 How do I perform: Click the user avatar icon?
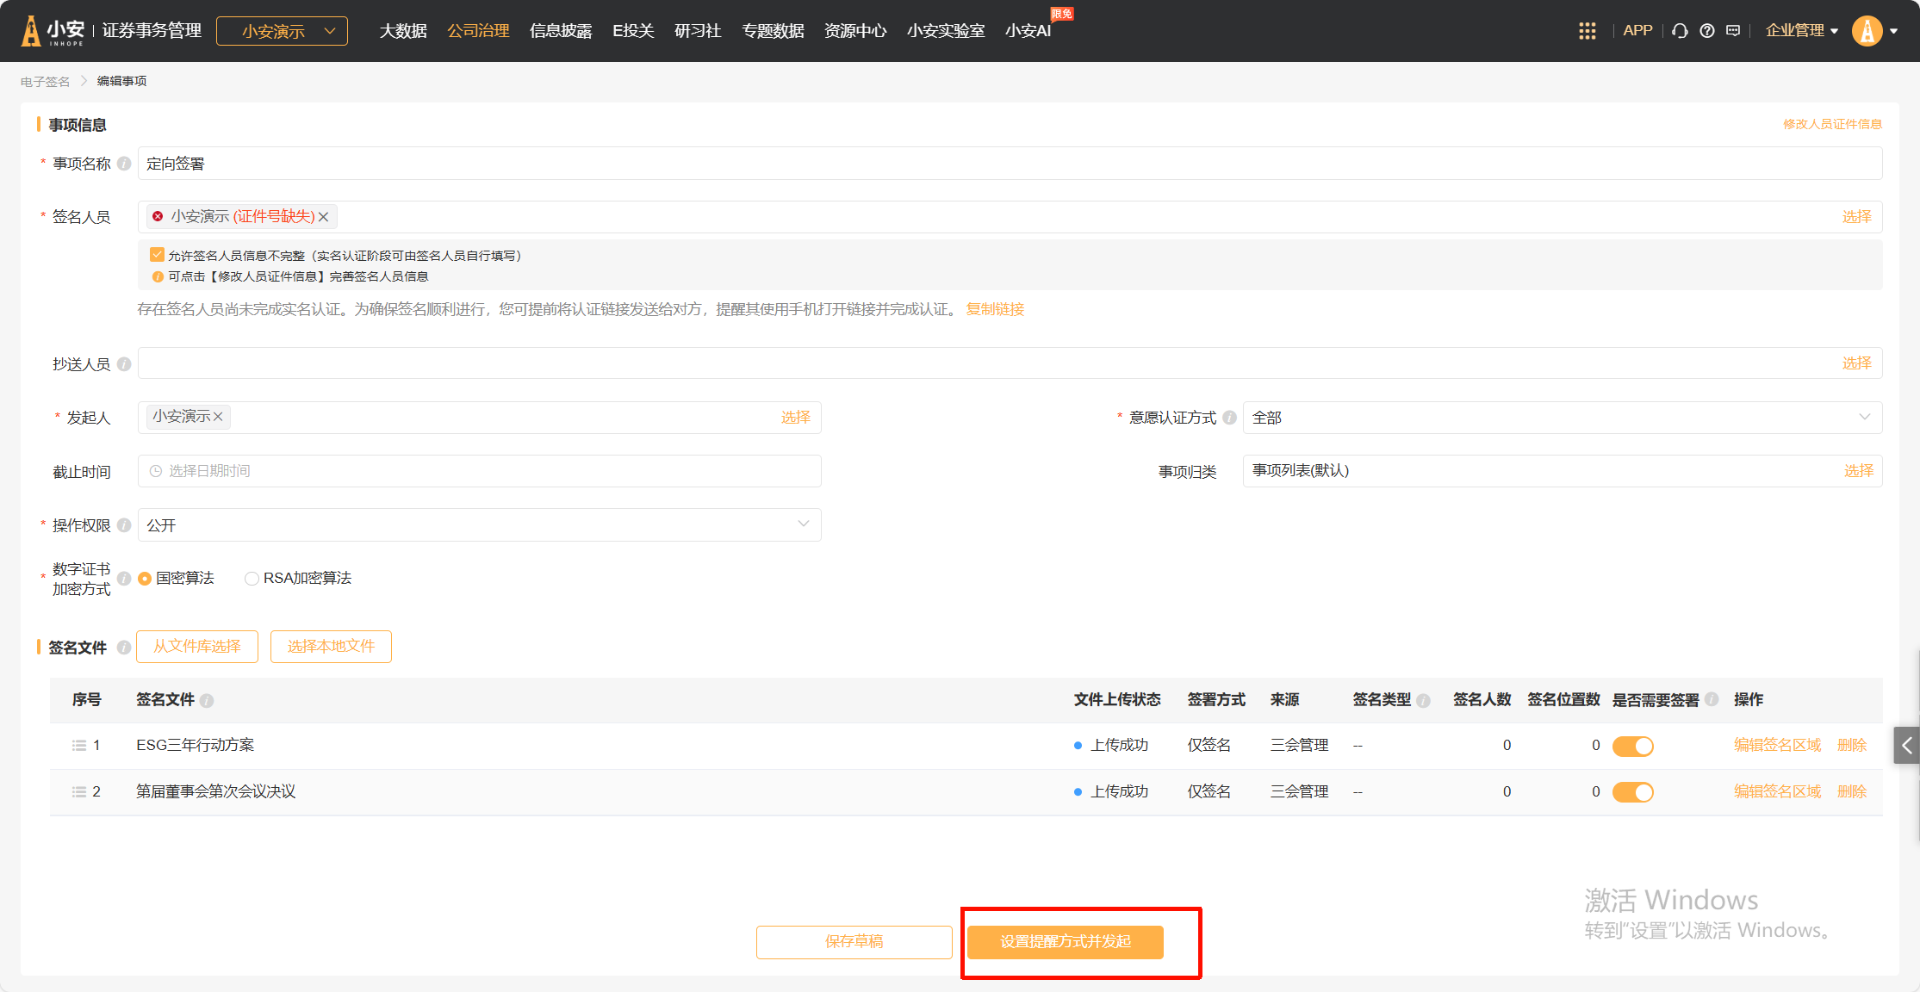[x=1866, y=31]
